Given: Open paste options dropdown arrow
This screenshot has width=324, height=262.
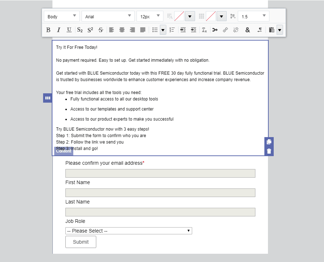Looking at the screenshot, I should point(279,30).
